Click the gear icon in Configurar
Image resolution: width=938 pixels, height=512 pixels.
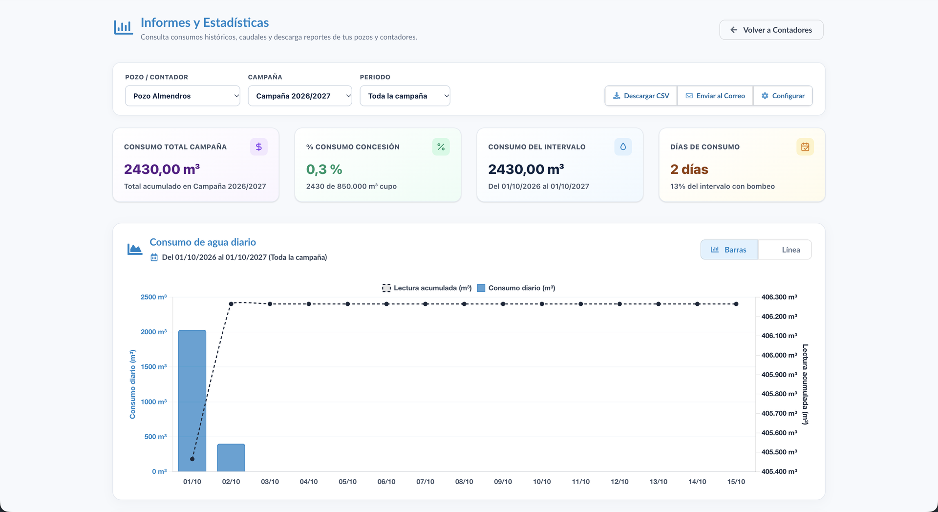(x=765, y=96)
